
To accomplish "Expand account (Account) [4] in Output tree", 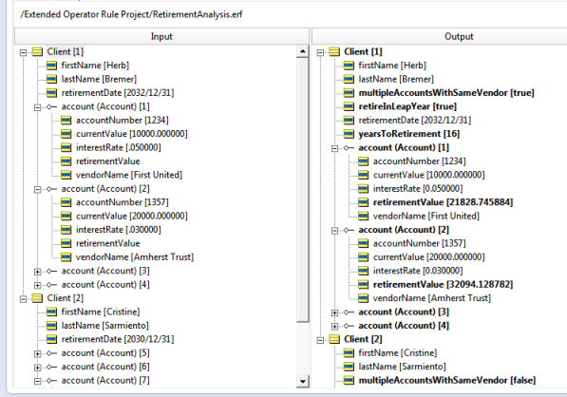I will pyautogui.click(x=335, y=326).
